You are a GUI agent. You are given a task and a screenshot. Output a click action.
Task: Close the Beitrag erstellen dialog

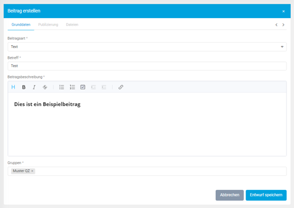[x=283, y=11]
